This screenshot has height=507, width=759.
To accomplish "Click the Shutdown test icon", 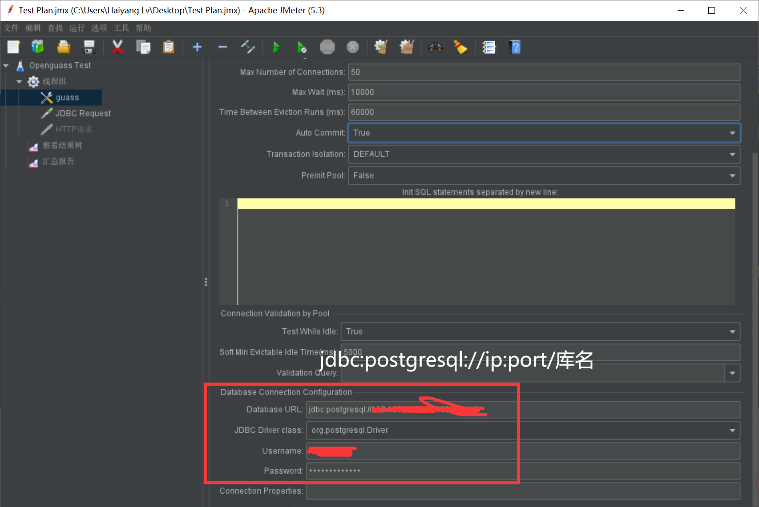I will tap(353, 47).
